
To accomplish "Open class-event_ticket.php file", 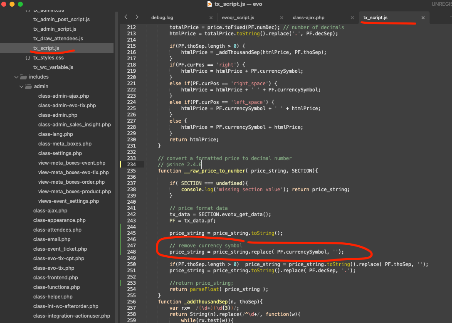I will pyautogui.click(x=60, y=249).
